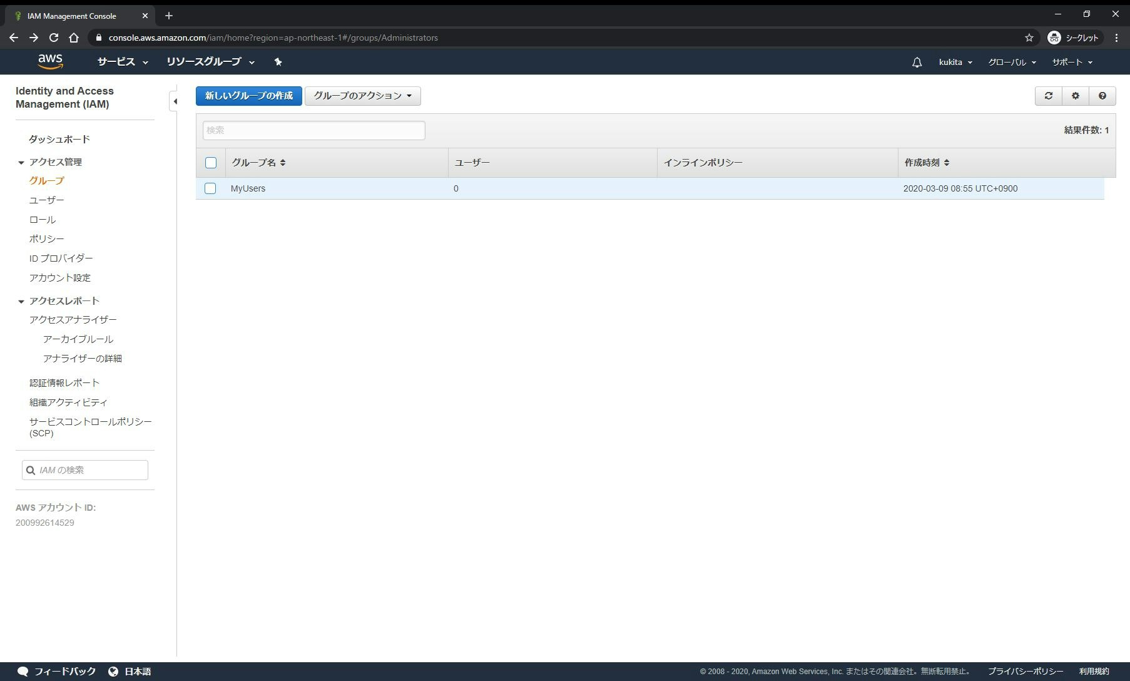Open ダッシュボード in sidebar

pyautogui.click(x=59, y=139)
